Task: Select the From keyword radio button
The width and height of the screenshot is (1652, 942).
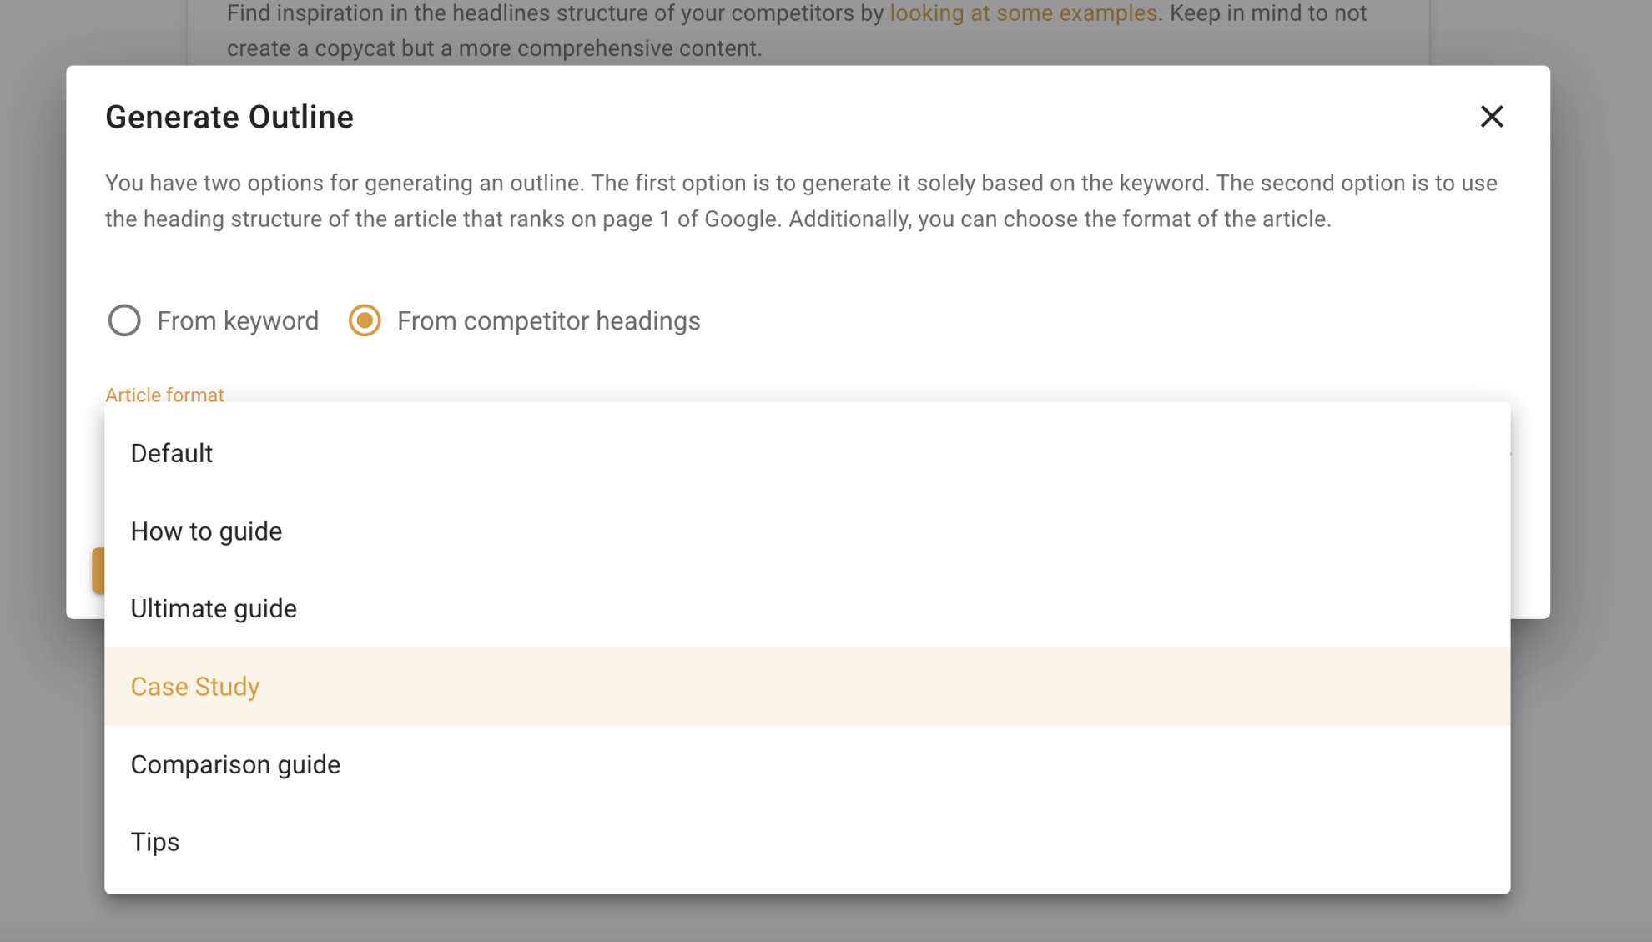Action: (124, 320)
